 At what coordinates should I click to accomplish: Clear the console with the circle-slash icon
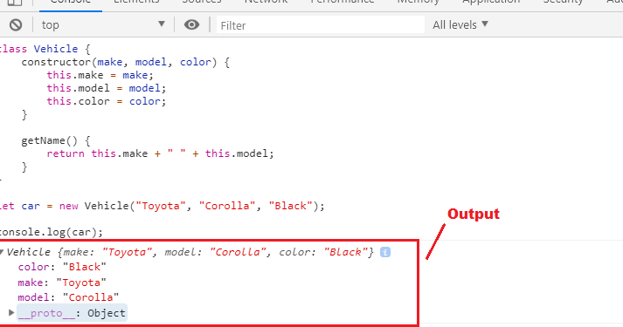click(16, 25)
